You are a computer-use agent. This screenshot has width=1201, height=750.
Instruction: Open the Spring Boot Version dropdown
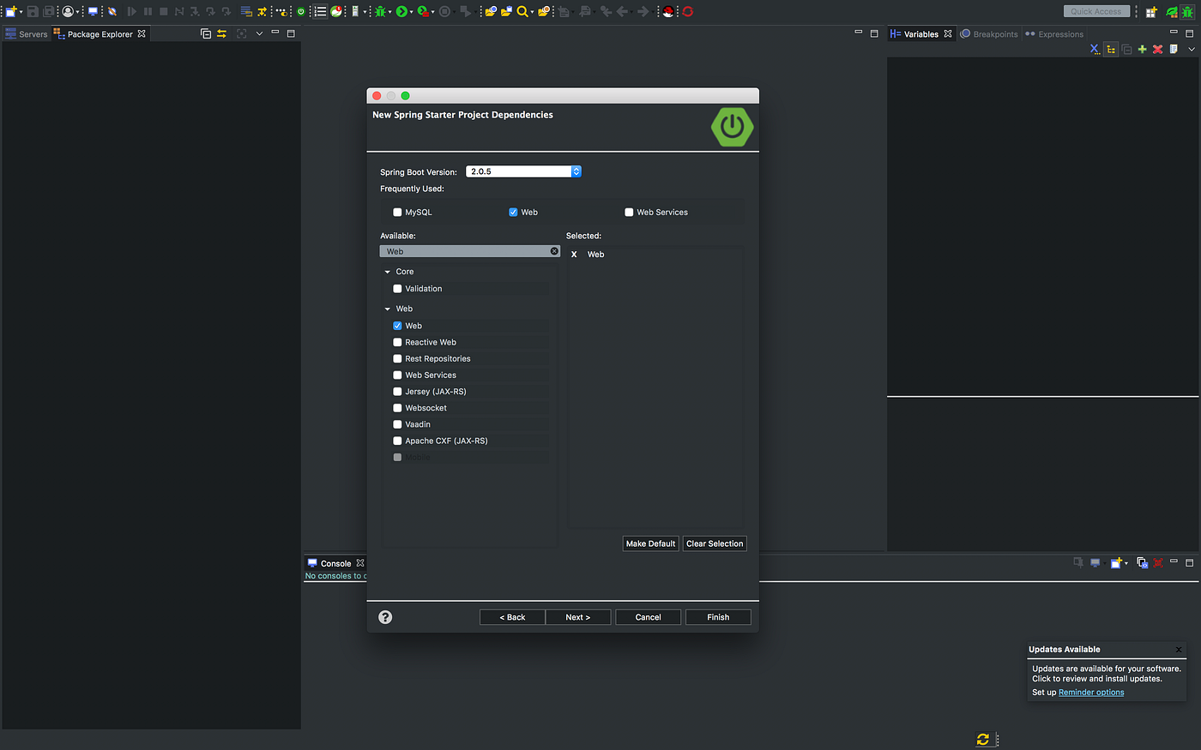(523, 171)
